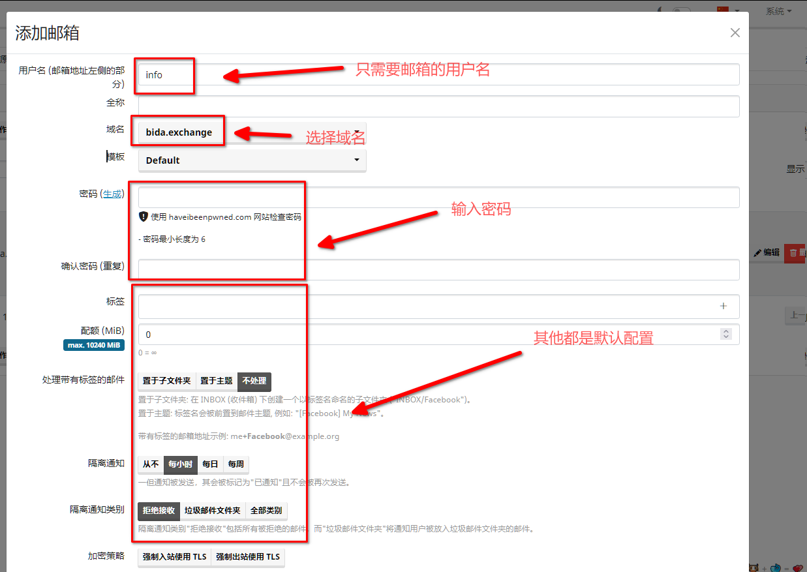The width and height of the screenshot is (807, 572).
Task: Expand the 域名 bida.exchange dropdown
Action: tap(252, 132)
